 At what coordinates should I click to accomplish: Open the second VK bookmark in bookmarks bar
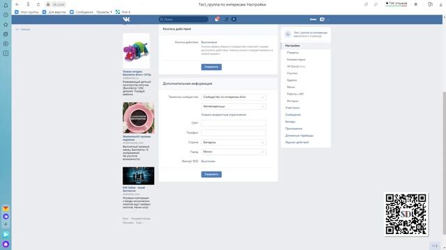tap(54, 12)
